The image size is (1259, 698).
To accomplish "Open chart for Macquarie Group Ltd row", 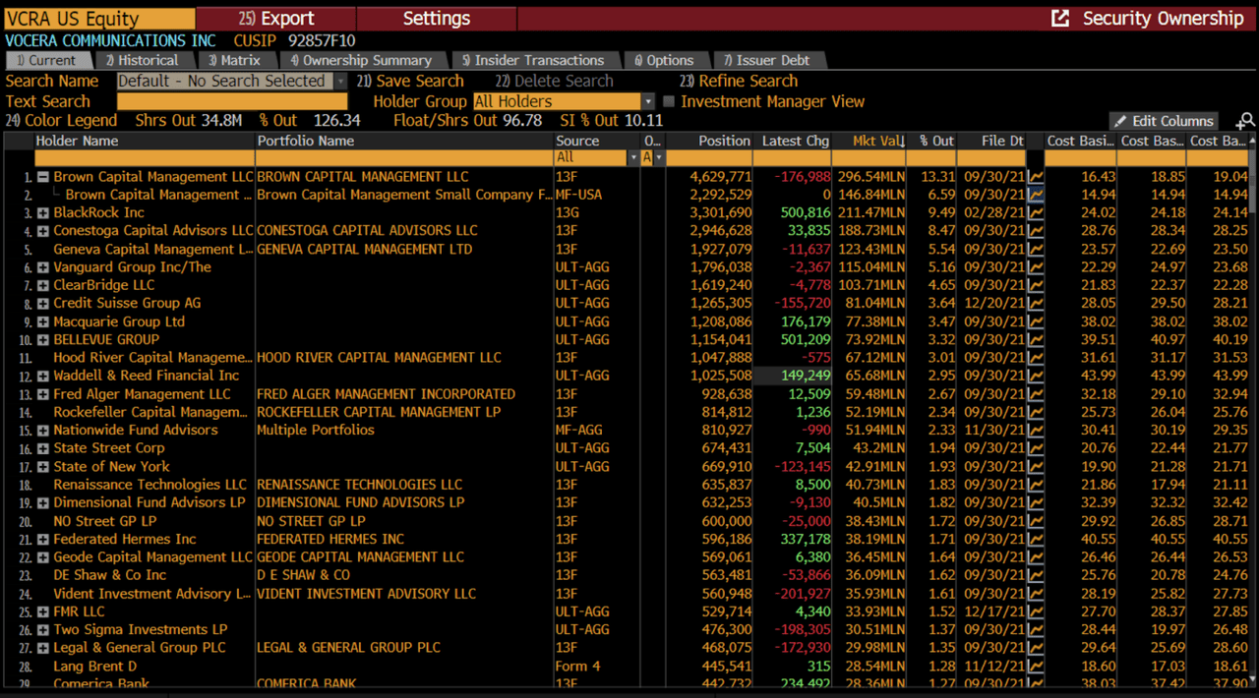I will pos(1036,321).
